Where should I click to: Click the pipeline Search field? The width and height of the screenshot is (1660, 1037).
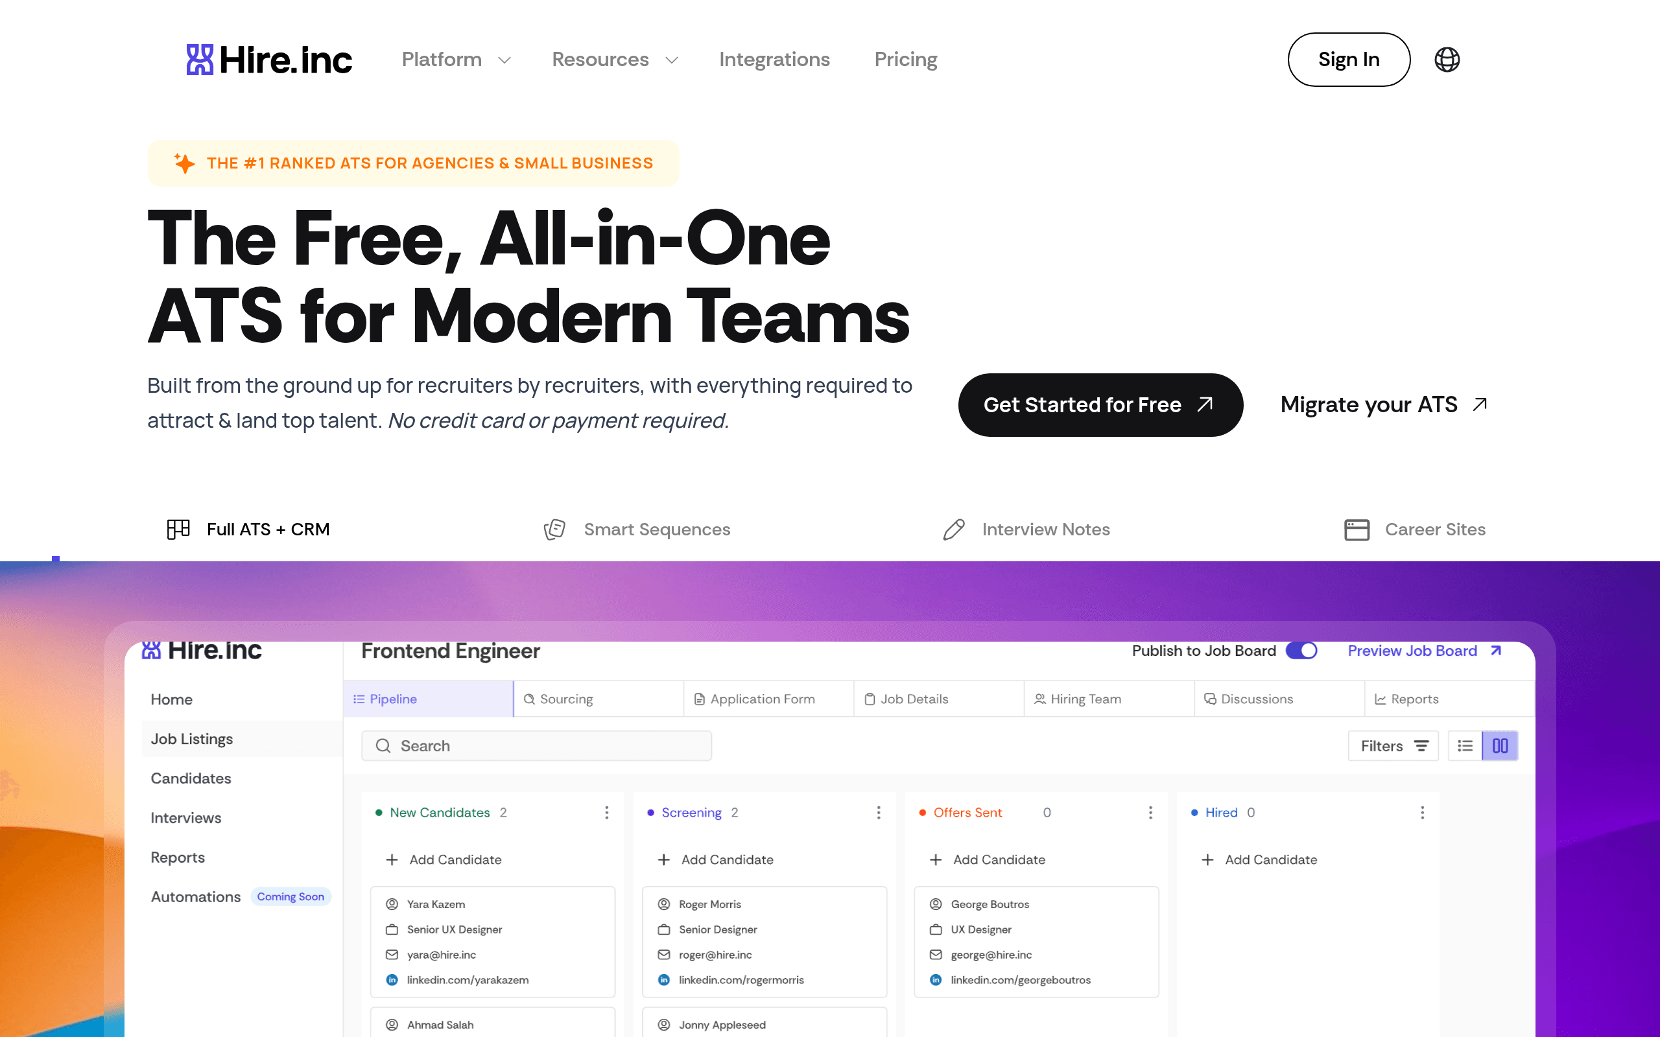(x=536, y=745)
